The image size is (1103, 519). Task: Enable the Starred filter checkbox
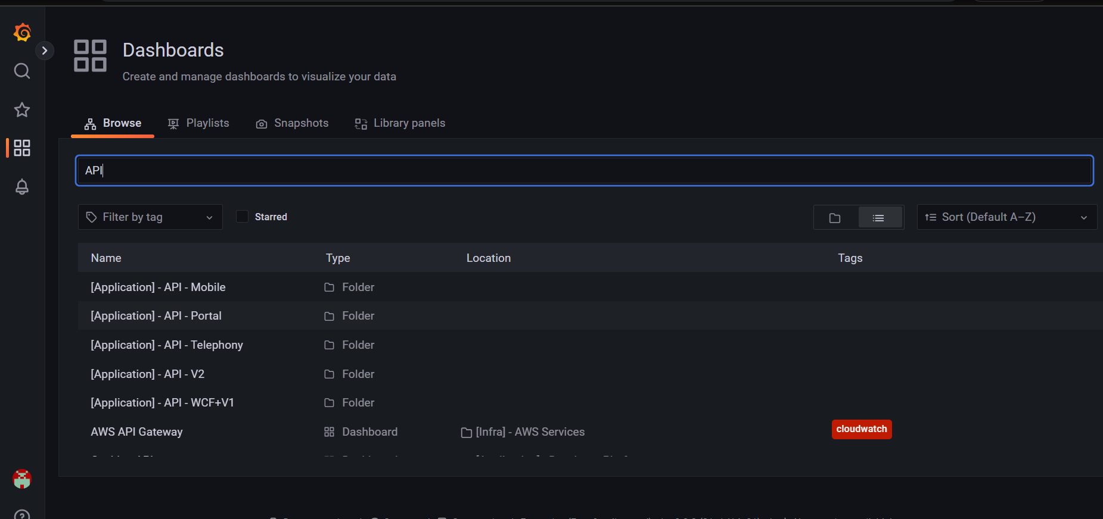tap(242, 217)
